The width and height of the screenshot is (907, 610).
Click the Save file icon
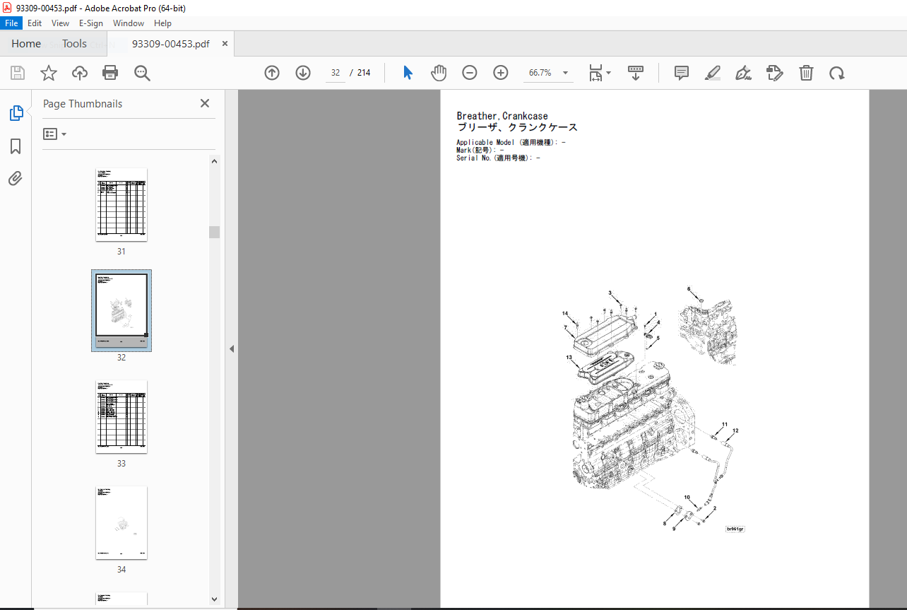18,73
